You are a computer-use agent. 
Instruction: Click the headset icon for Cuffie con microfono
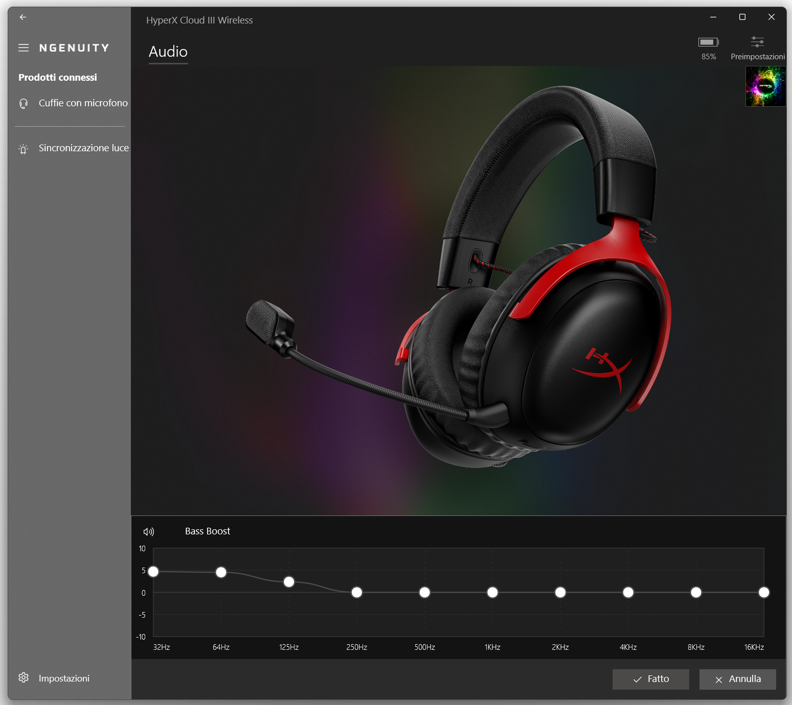point(24,104)
